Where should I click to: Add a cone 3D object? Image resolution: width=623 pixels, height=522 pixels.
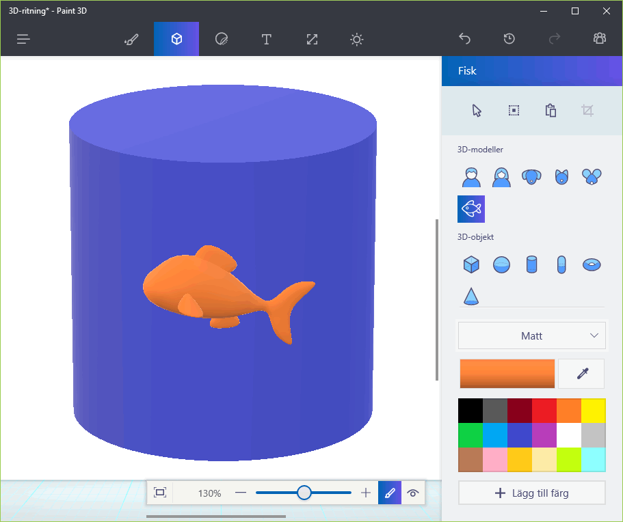pos(471,295)
